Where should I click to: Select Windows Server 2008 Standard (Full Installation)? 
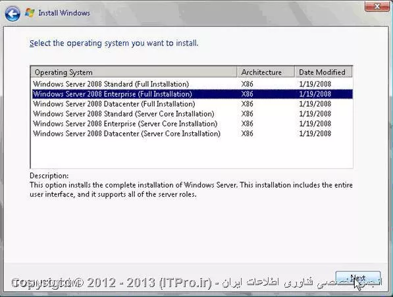tap(192, 84)
